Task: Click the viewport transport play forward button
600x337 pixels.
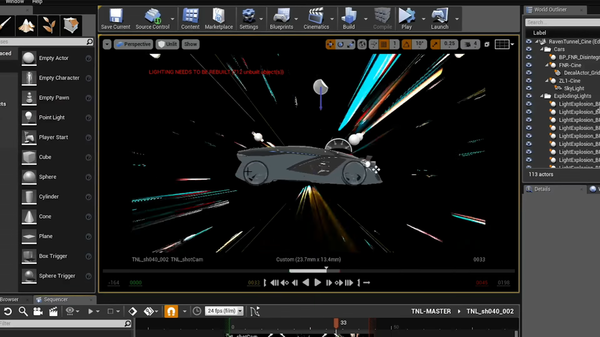Action: (x=318, y=283)
